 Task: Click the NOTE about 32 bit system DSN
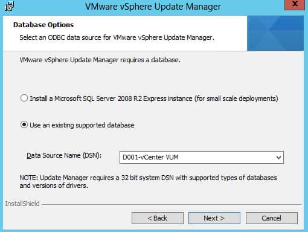click(x=148, y=181)
